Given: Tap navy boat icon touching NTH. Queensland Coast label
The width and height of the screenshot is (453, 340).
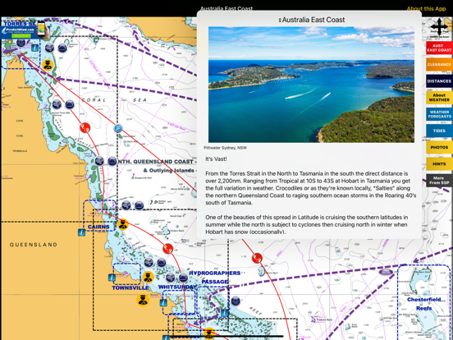Looking at the screenshot, I should click(x=112, y=161).
